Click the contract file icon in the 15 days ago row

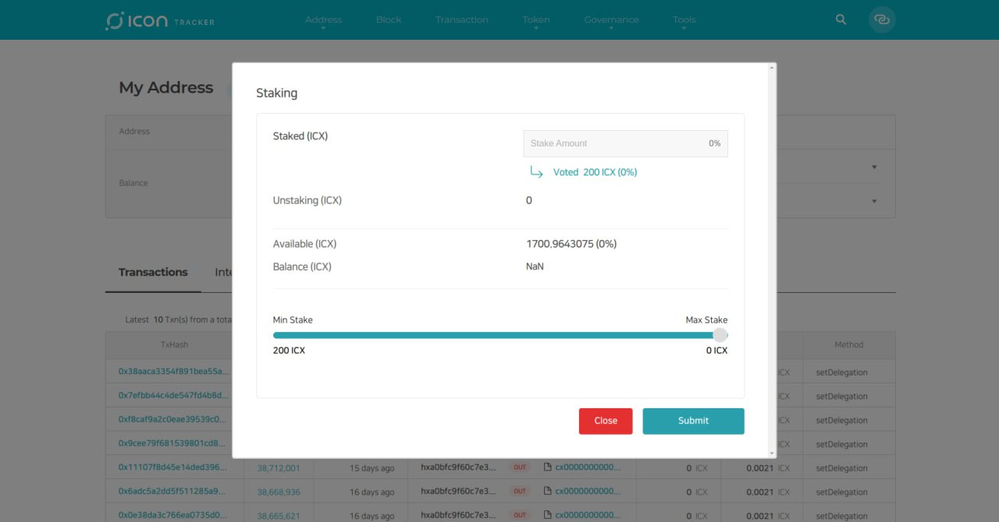point(548,467)
